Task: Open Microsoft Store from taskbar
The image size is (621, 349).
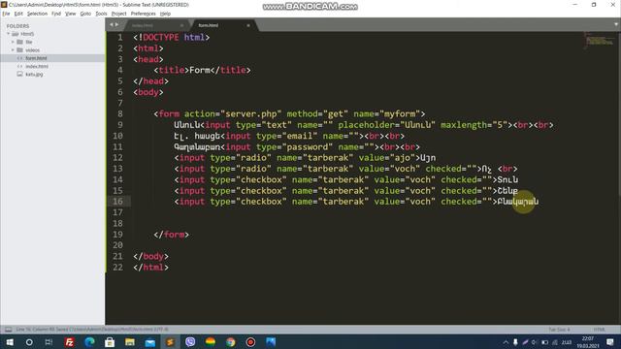Action: tap(110, 342)
